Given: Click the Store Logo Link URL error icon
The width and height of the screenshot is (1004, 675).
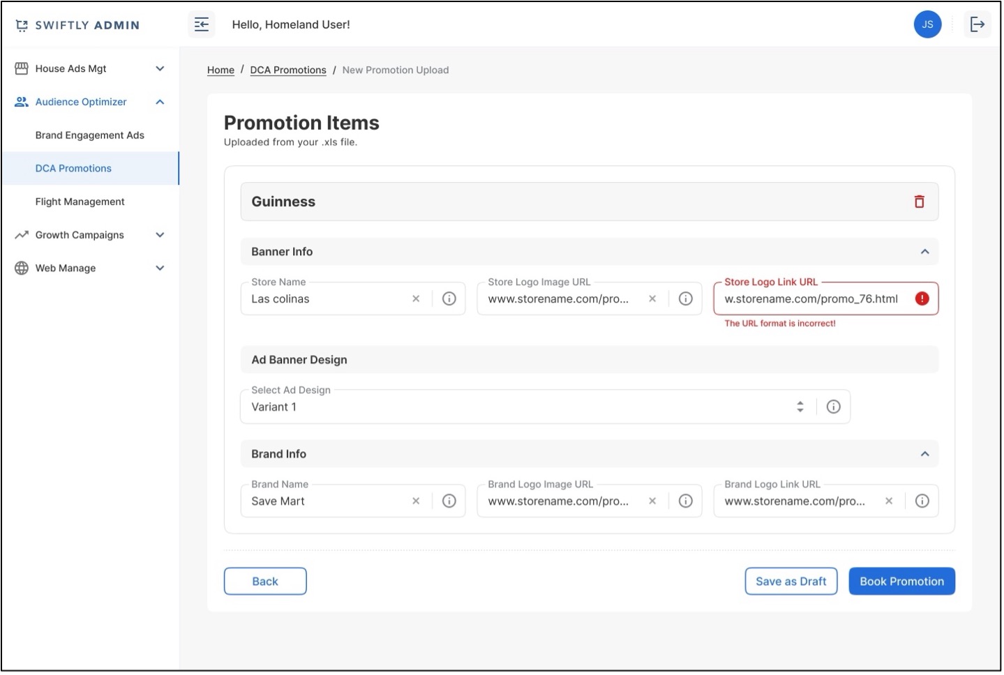Looking at the screenshot, I should coord(922,298).
